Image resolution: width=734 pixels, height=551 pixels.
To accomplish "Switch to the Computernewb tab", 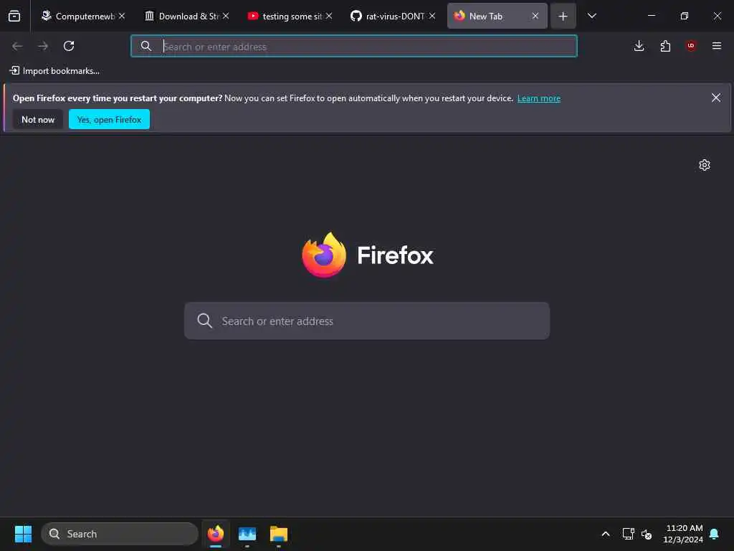I will tap(83, 16).
